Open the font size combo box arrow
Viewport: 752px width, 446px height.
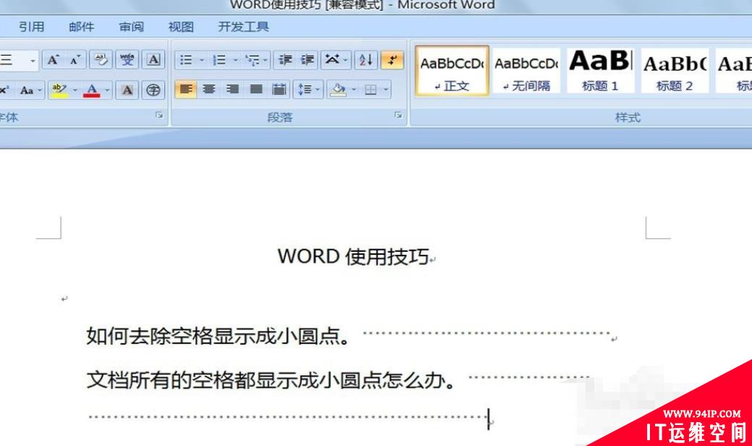[x=33, y=60]
